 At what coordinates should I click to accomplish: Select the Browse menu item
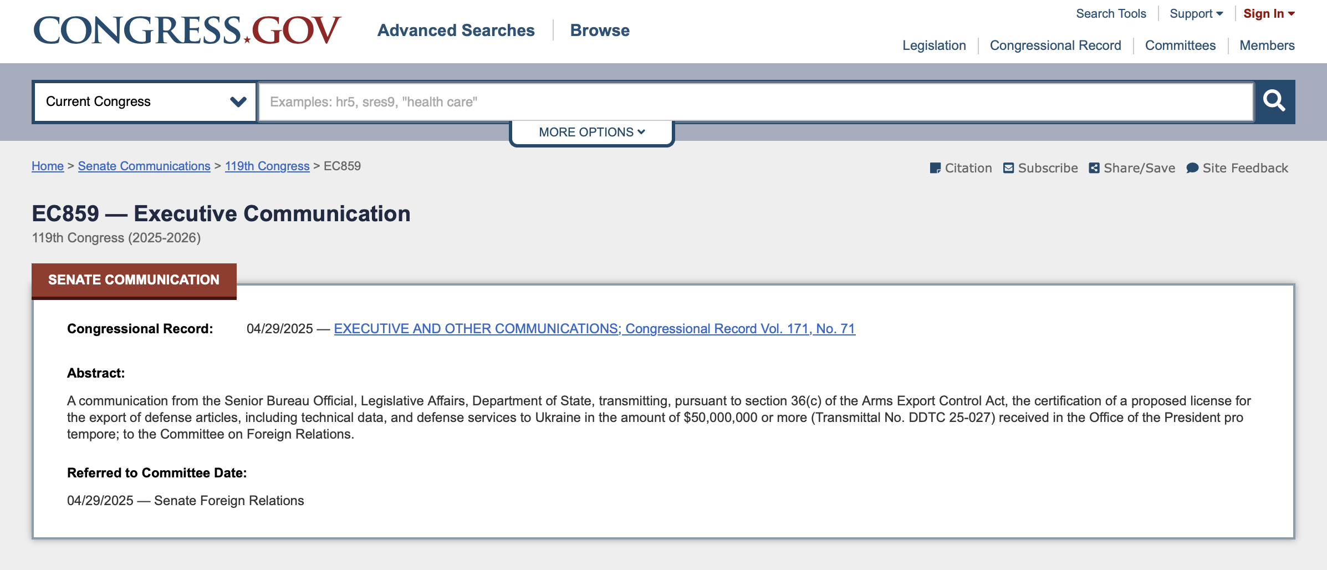(600, 30)
